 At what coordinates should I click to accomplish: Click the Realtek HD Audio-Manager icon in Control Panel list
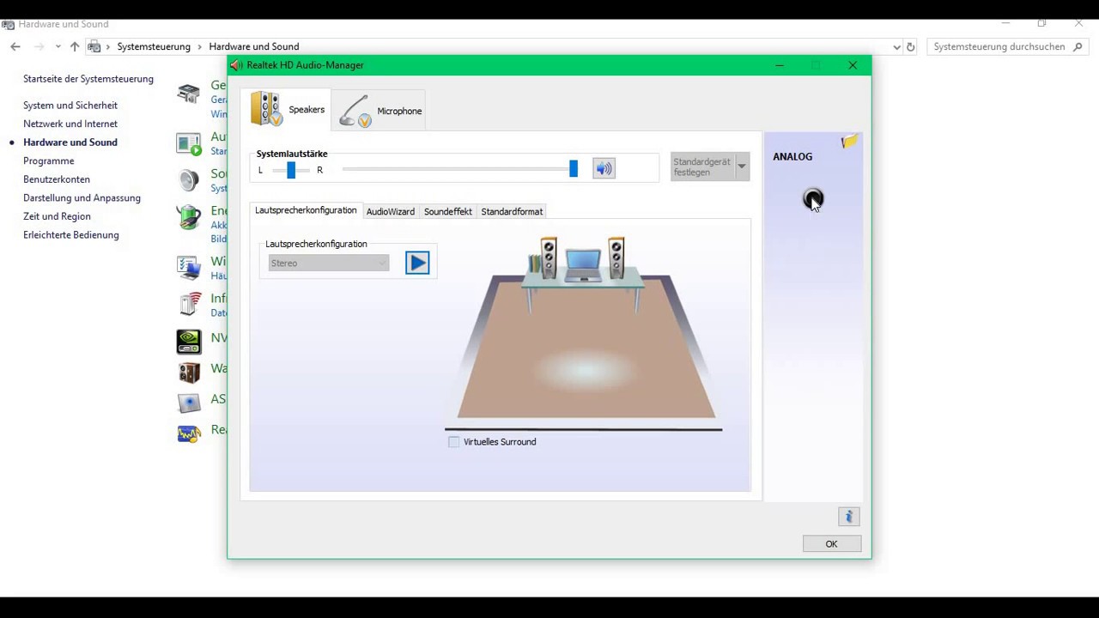click(188, 433)
